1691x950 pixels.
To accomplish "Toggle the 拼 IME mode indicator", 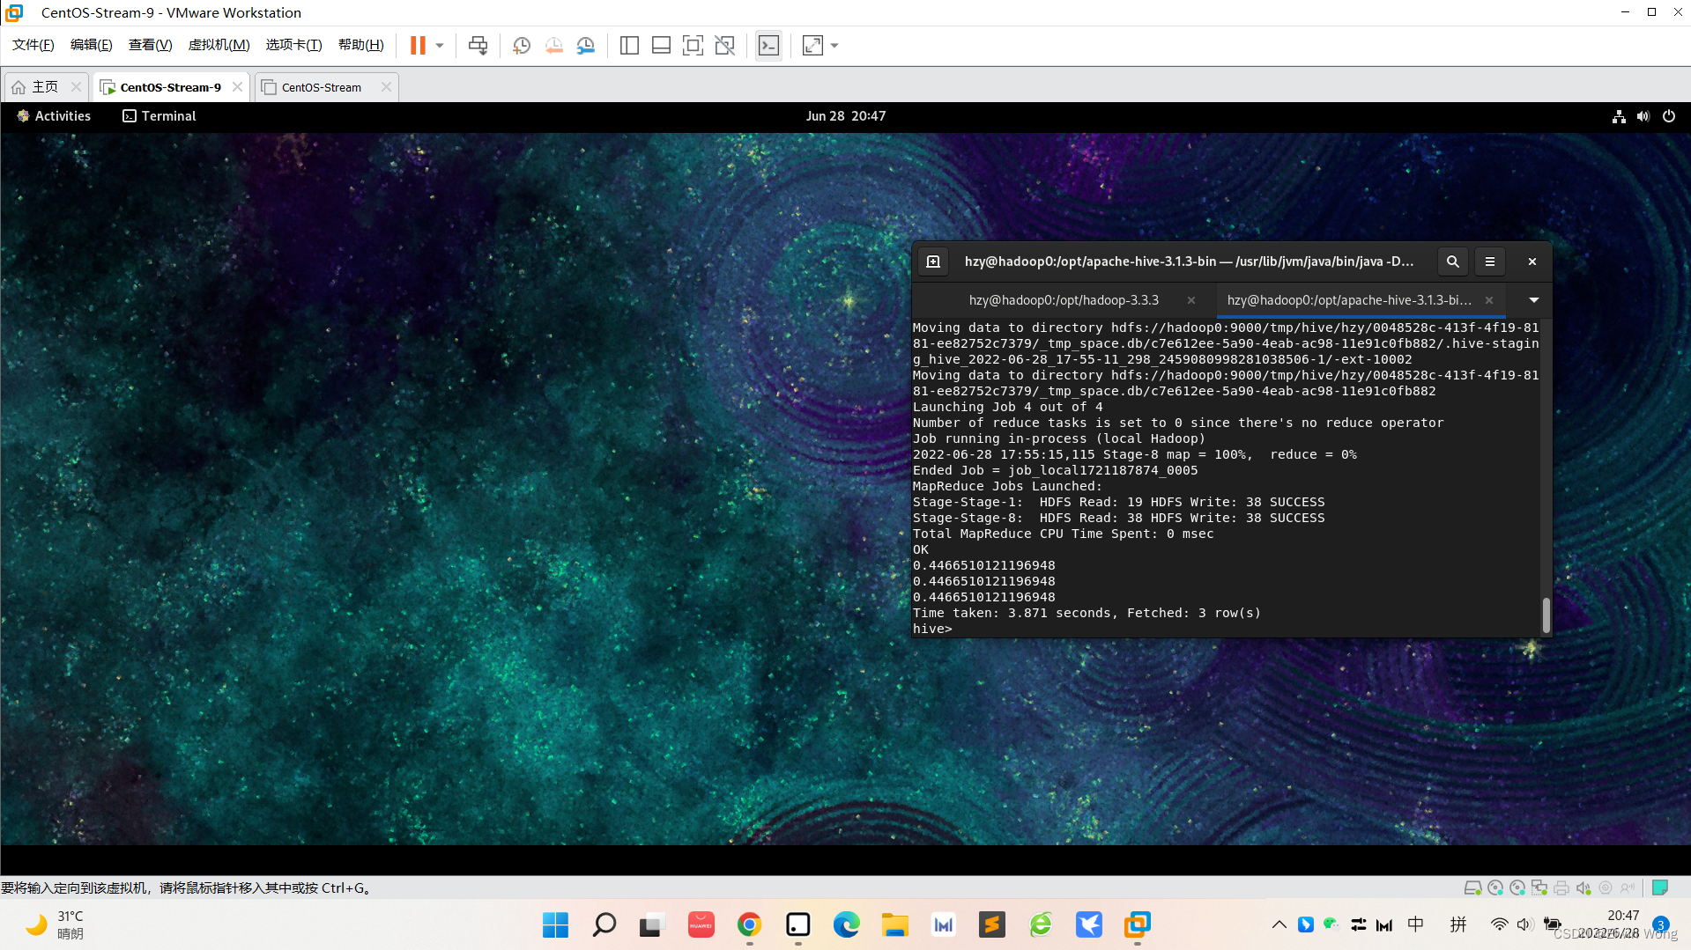I will point(1458,924).
